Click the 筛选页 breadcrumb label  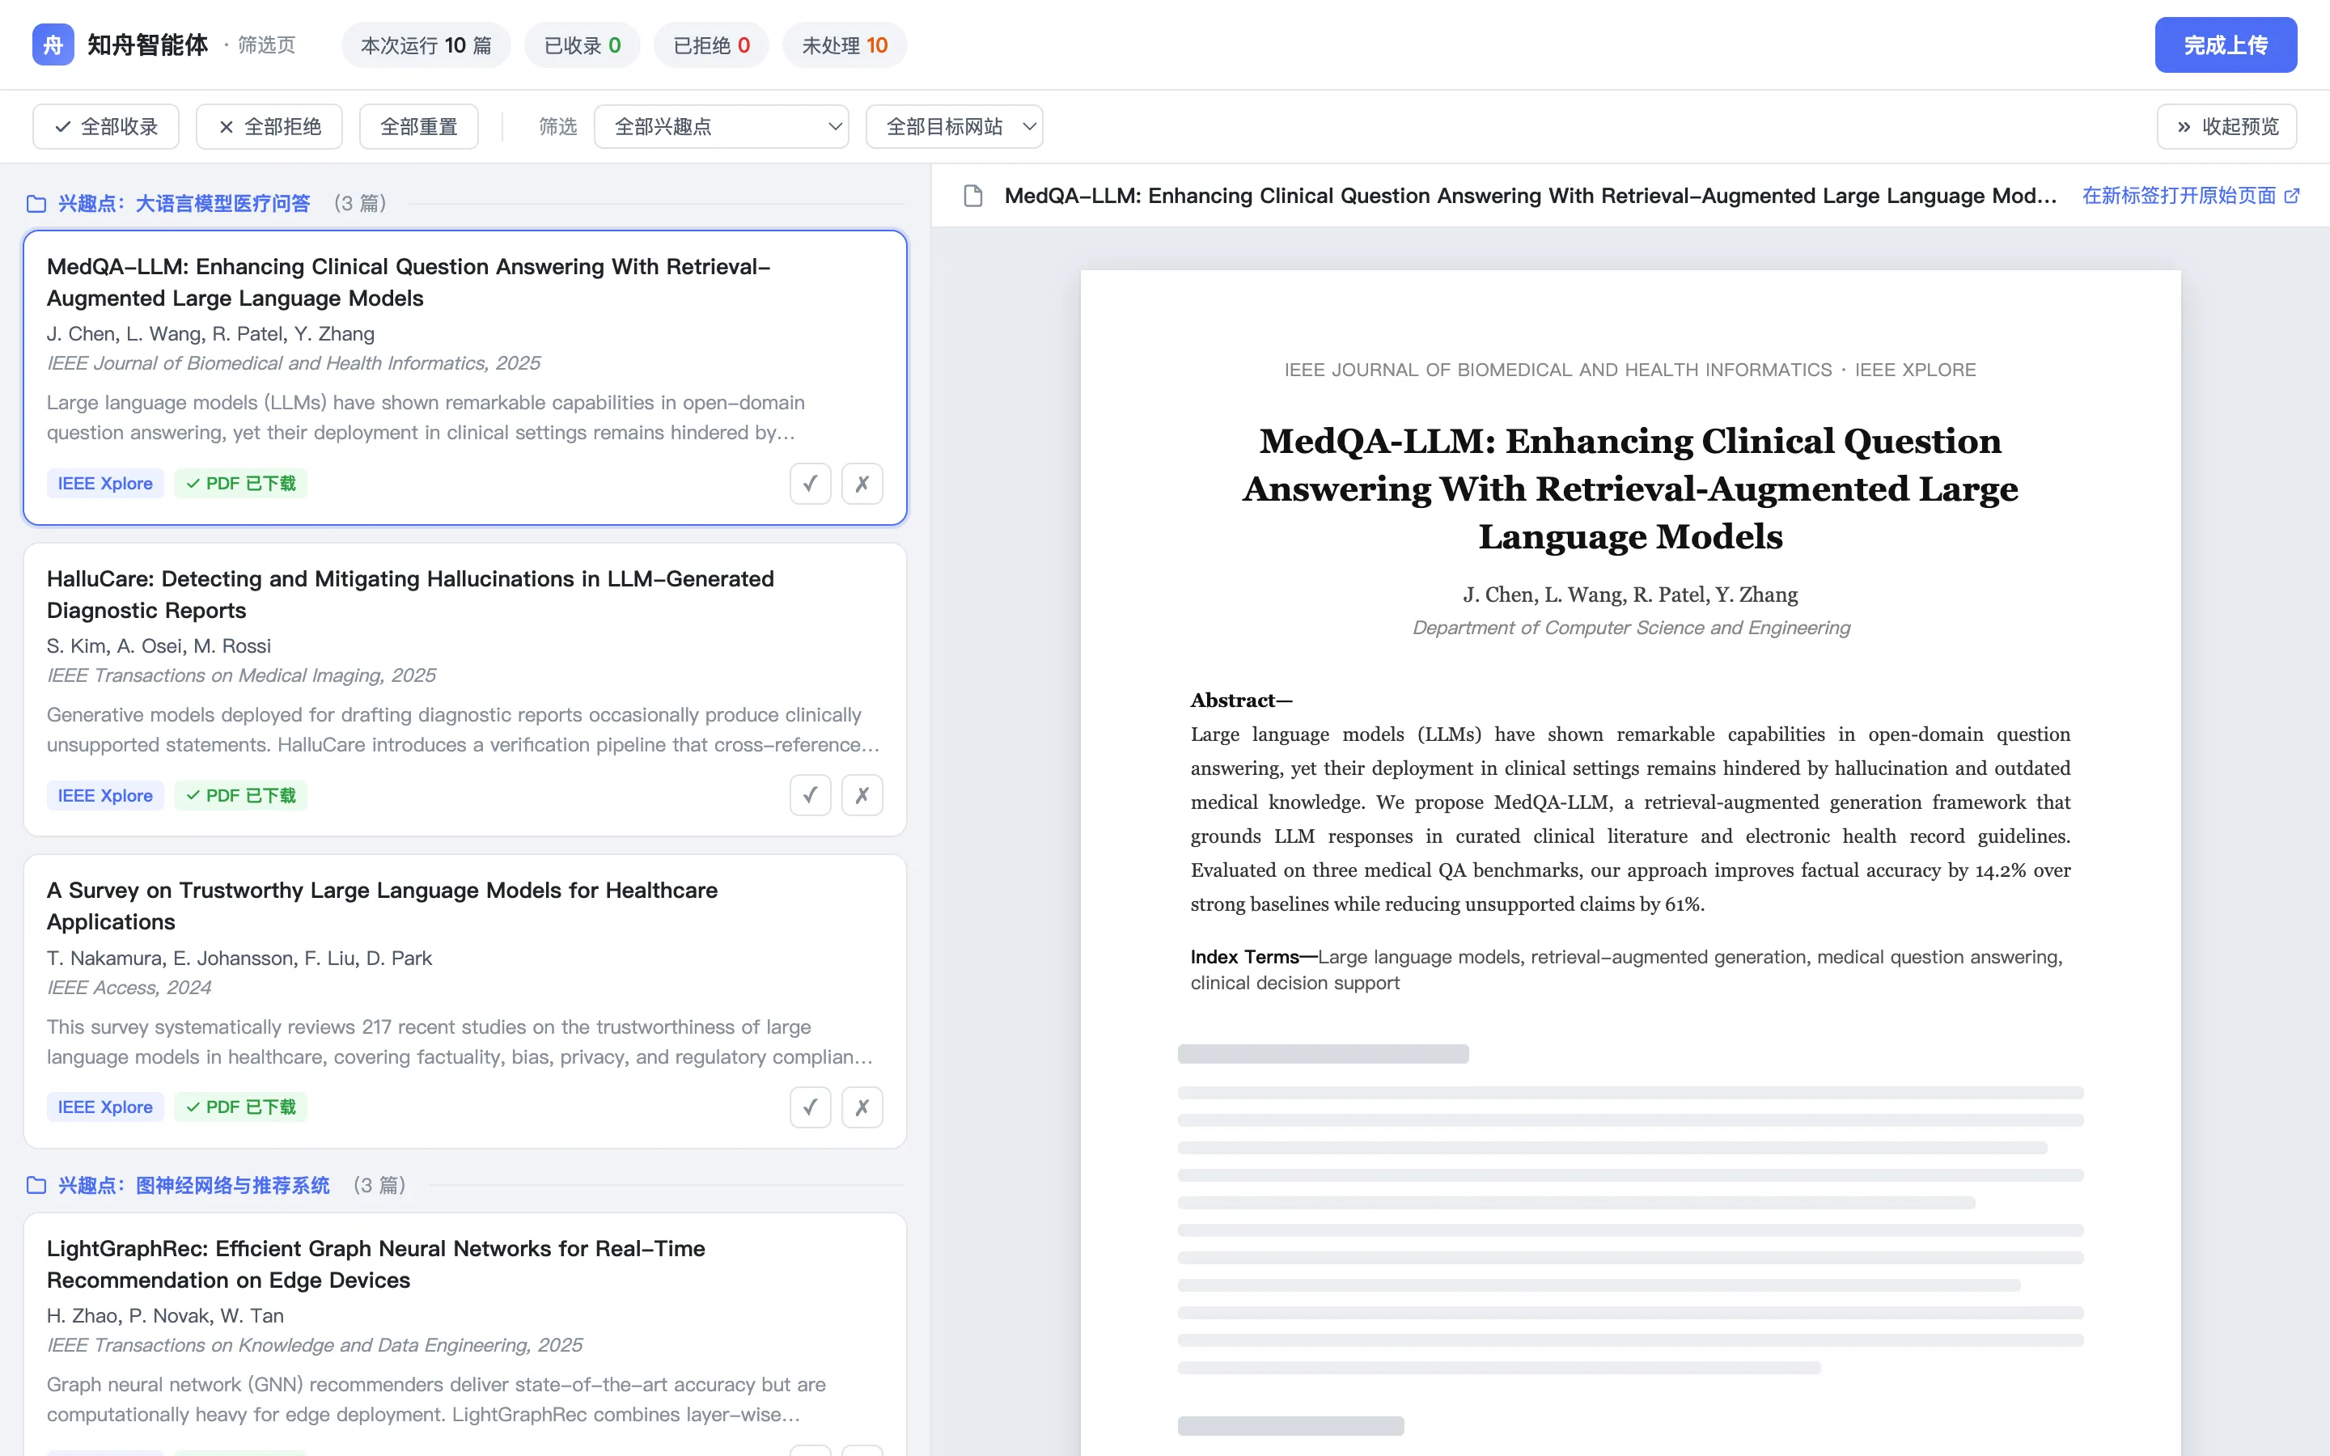point(267,45)
